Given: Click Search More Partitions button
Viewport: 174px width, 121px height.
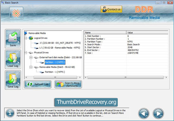Looking at the screenshot, I should 68,84.
